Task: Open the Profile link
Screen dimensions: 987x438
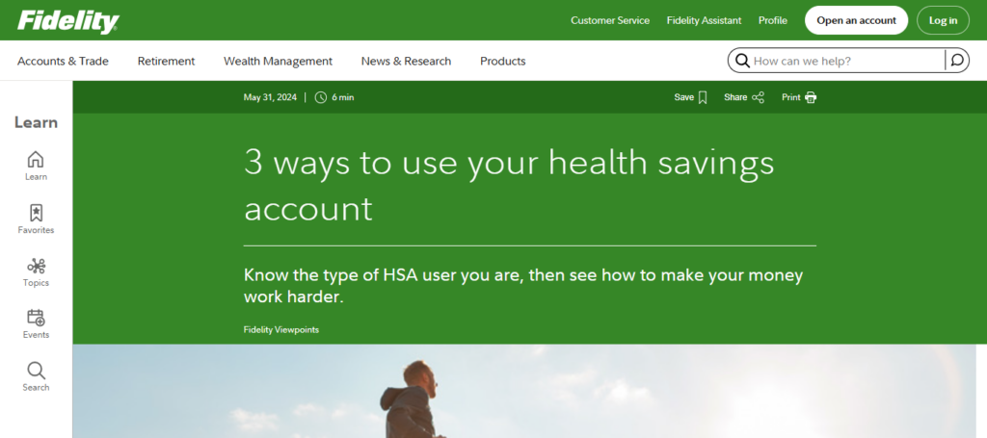Action: [772, 20]
